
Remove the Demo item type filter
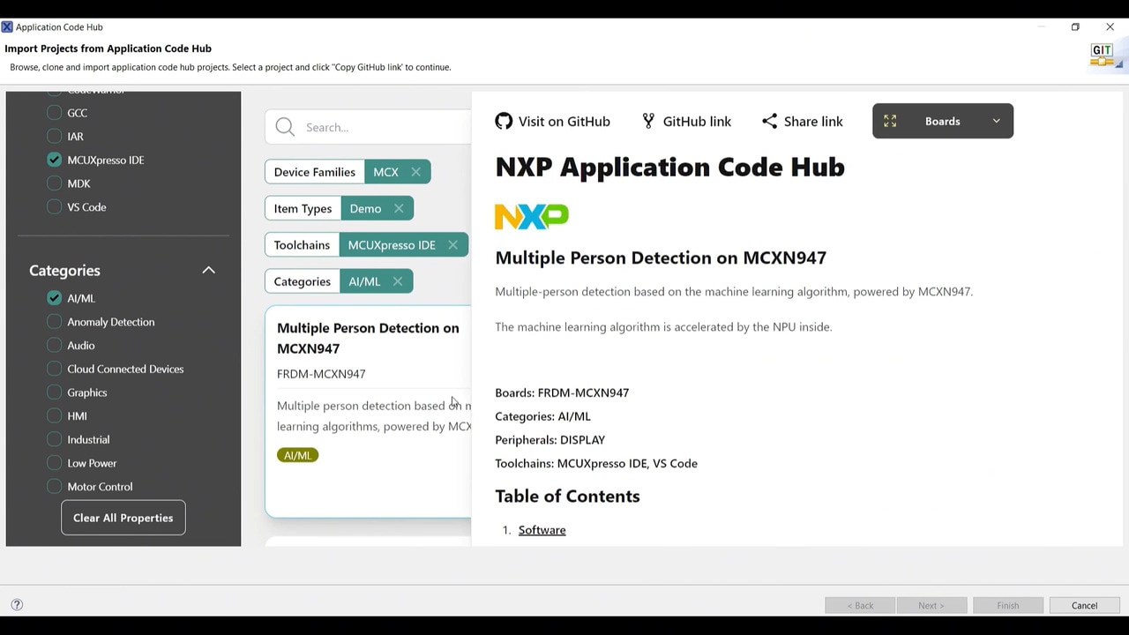coord(399,209)
